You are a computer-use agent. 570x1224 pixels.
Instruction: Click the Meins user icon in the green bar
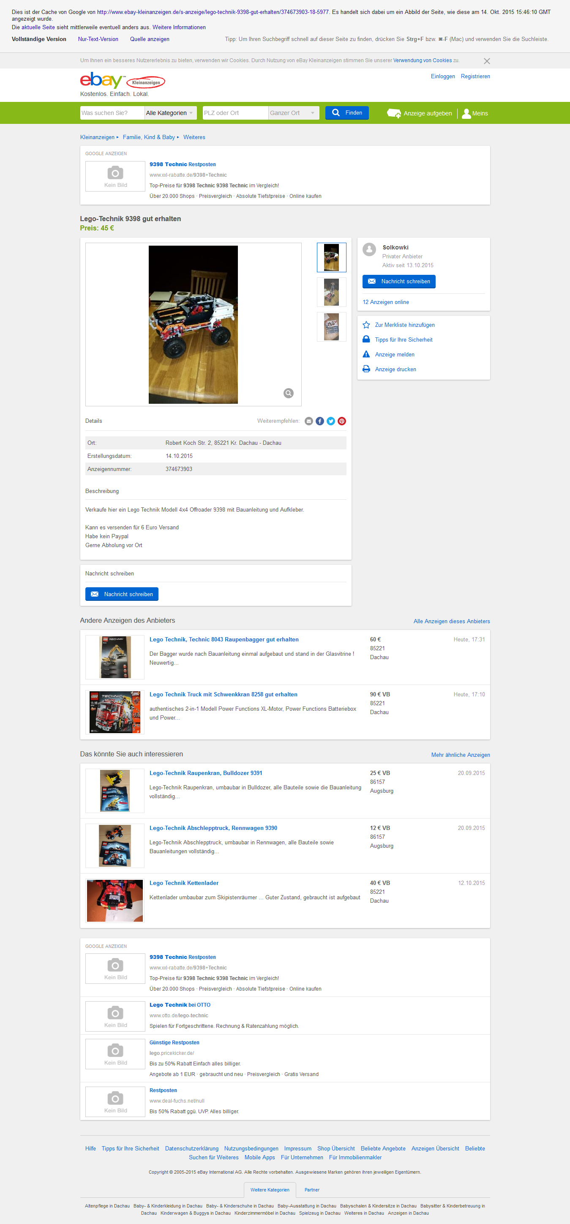click(466, 113)
